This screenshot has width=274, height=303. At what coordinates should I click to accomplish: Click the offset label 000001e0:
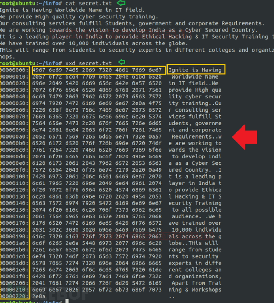click(x=14, y=270)
